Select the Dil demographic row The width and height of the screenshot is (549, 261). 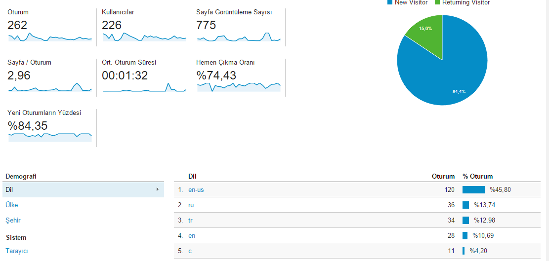tap(83, 190)
